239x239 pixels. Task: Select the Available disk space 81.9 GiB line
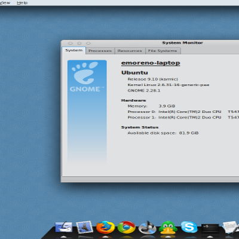click(163, 133)
